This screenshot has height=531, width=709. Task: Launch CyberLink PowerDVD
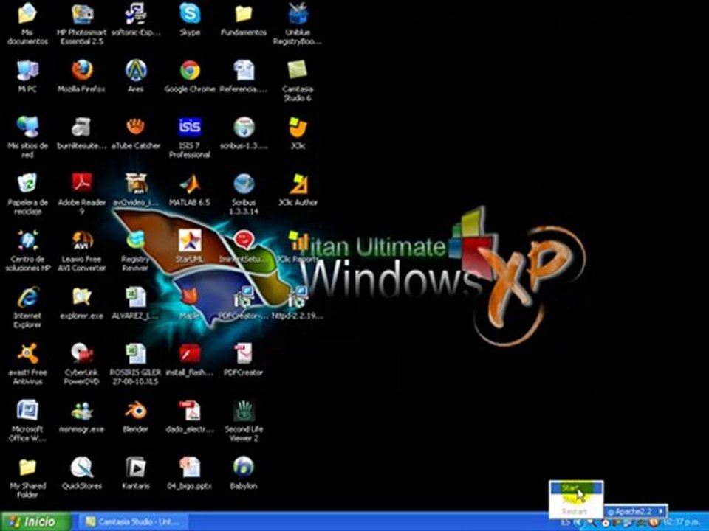point(81,364)
